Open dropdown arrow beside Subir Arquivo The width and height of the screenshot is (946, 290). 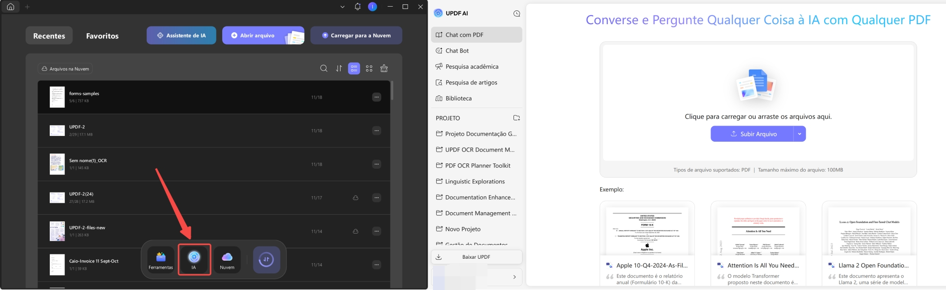(800, 134)
